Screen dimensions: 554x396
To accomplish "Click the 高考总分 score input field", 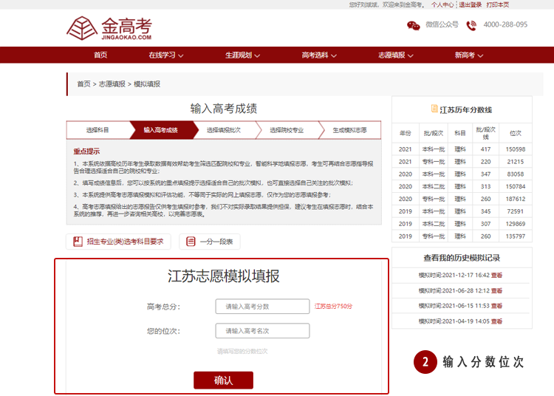I will (262, 307).
